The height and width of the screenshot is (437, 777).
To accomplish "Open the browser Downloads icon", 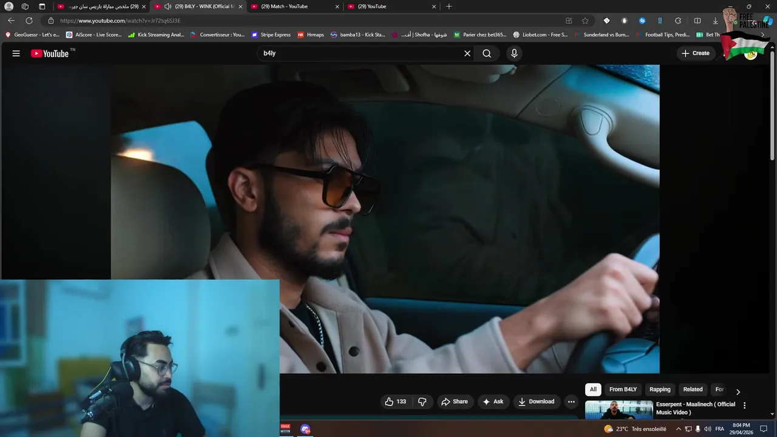I will click(x=715, y=21).
